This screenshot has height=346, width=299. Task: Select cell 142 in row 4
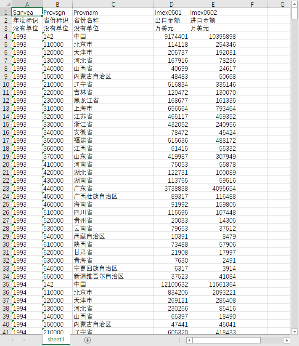pos(58,36)
